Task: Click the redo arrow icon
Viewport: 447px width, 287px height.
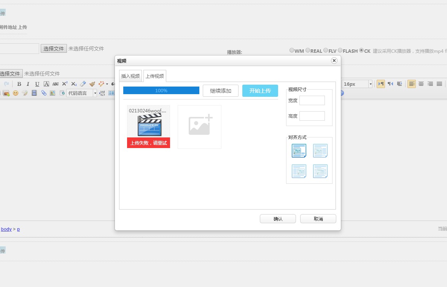Action: tap(6, 84)
